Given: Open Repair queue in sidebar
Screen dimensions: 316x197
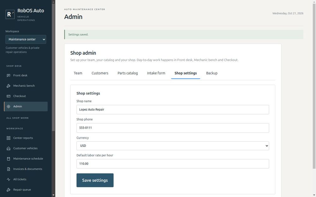Looking at the screenshot, I should 26,190.
